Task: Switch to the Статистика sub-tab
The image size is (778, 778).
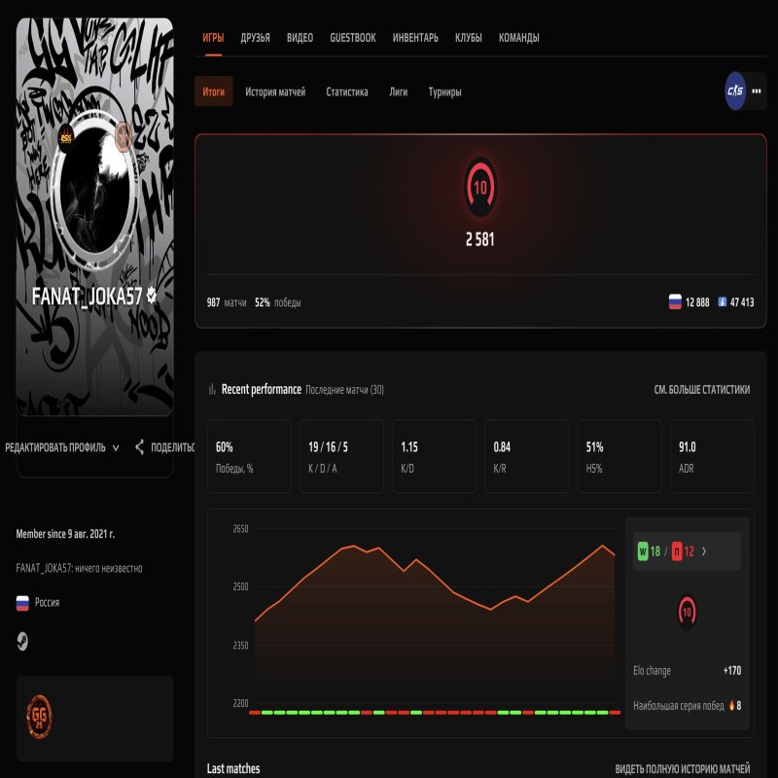Action: click(346, 91)
